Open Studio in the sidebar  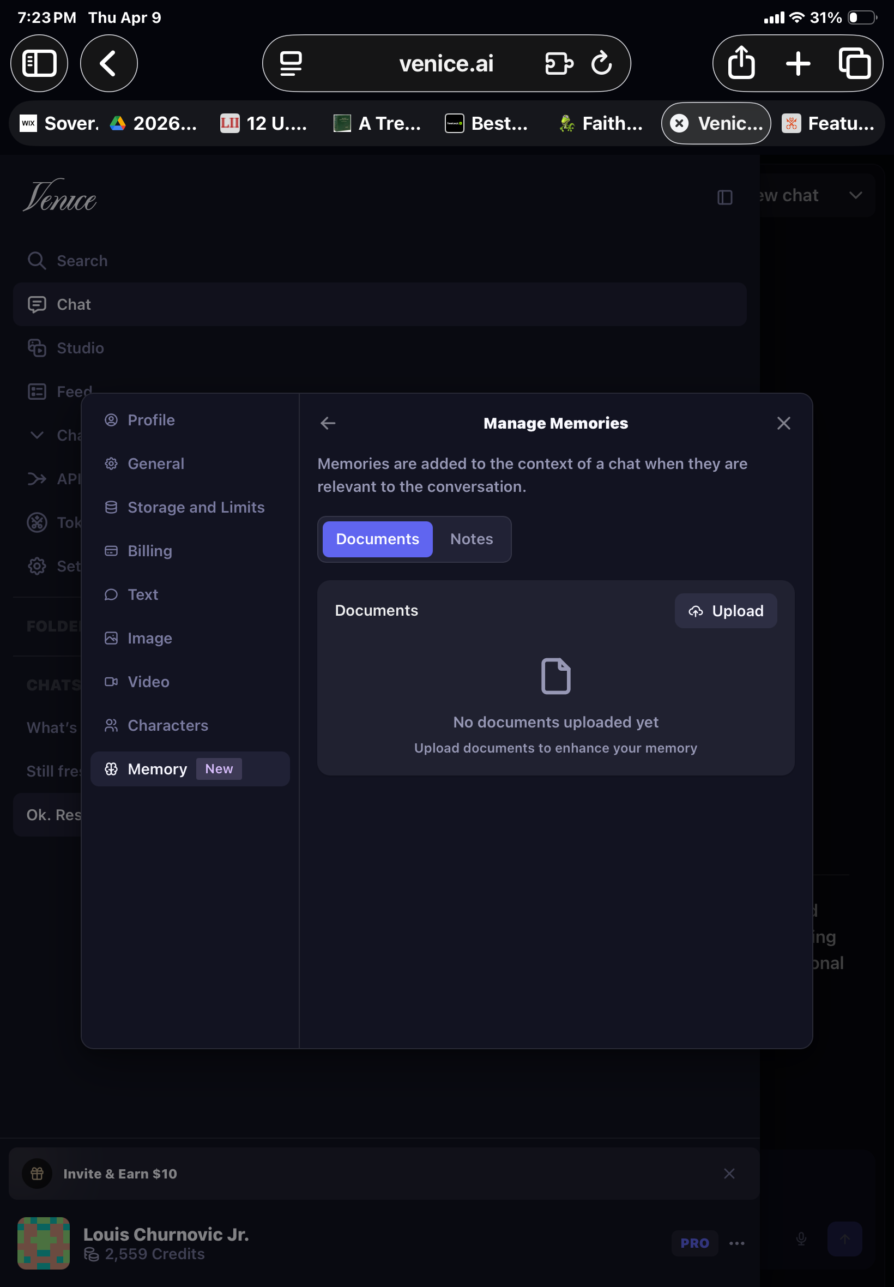pos(380,348)
